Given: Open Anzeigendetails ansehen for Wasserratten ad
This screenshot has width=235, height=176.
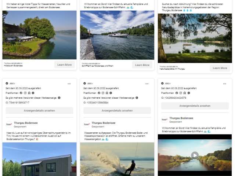Looking at the screenshot, I should 117,111.
